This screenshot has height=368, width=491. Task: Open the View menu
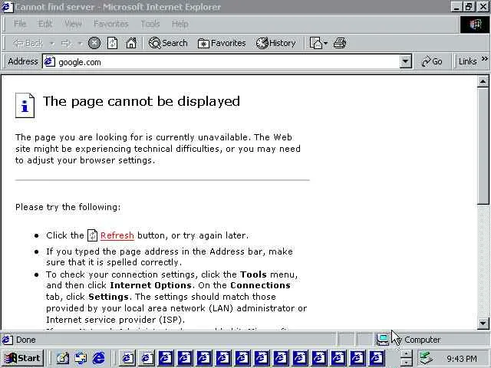[73, 24]
